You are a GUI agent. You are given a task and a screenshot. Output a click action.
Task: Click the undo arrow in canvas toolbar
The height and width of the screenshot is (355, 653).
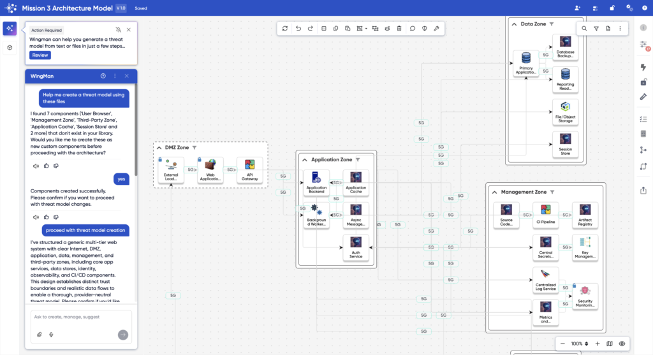click(x=298, y=29)
